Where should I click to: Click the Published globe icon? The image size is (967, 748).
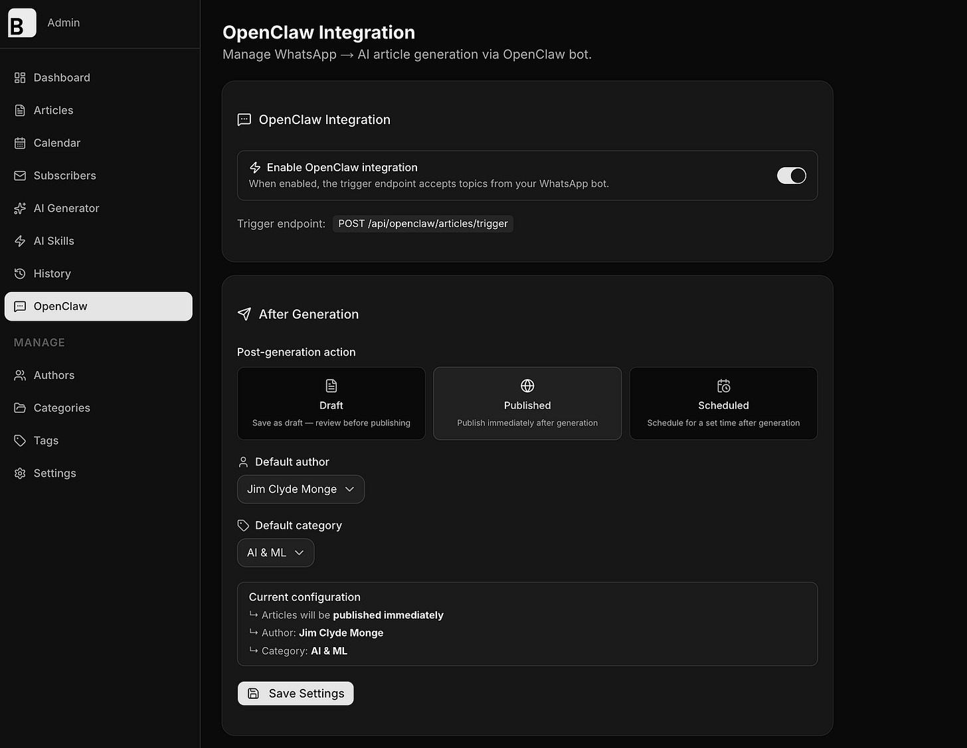[527, 386]
